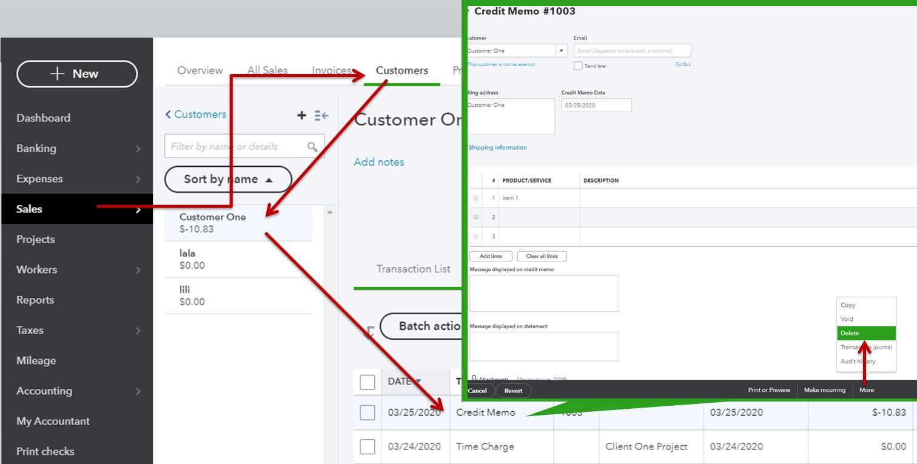Open the Sort by name dropdown
This screenshot has width=917, height=464.
[x=228, y=180]
